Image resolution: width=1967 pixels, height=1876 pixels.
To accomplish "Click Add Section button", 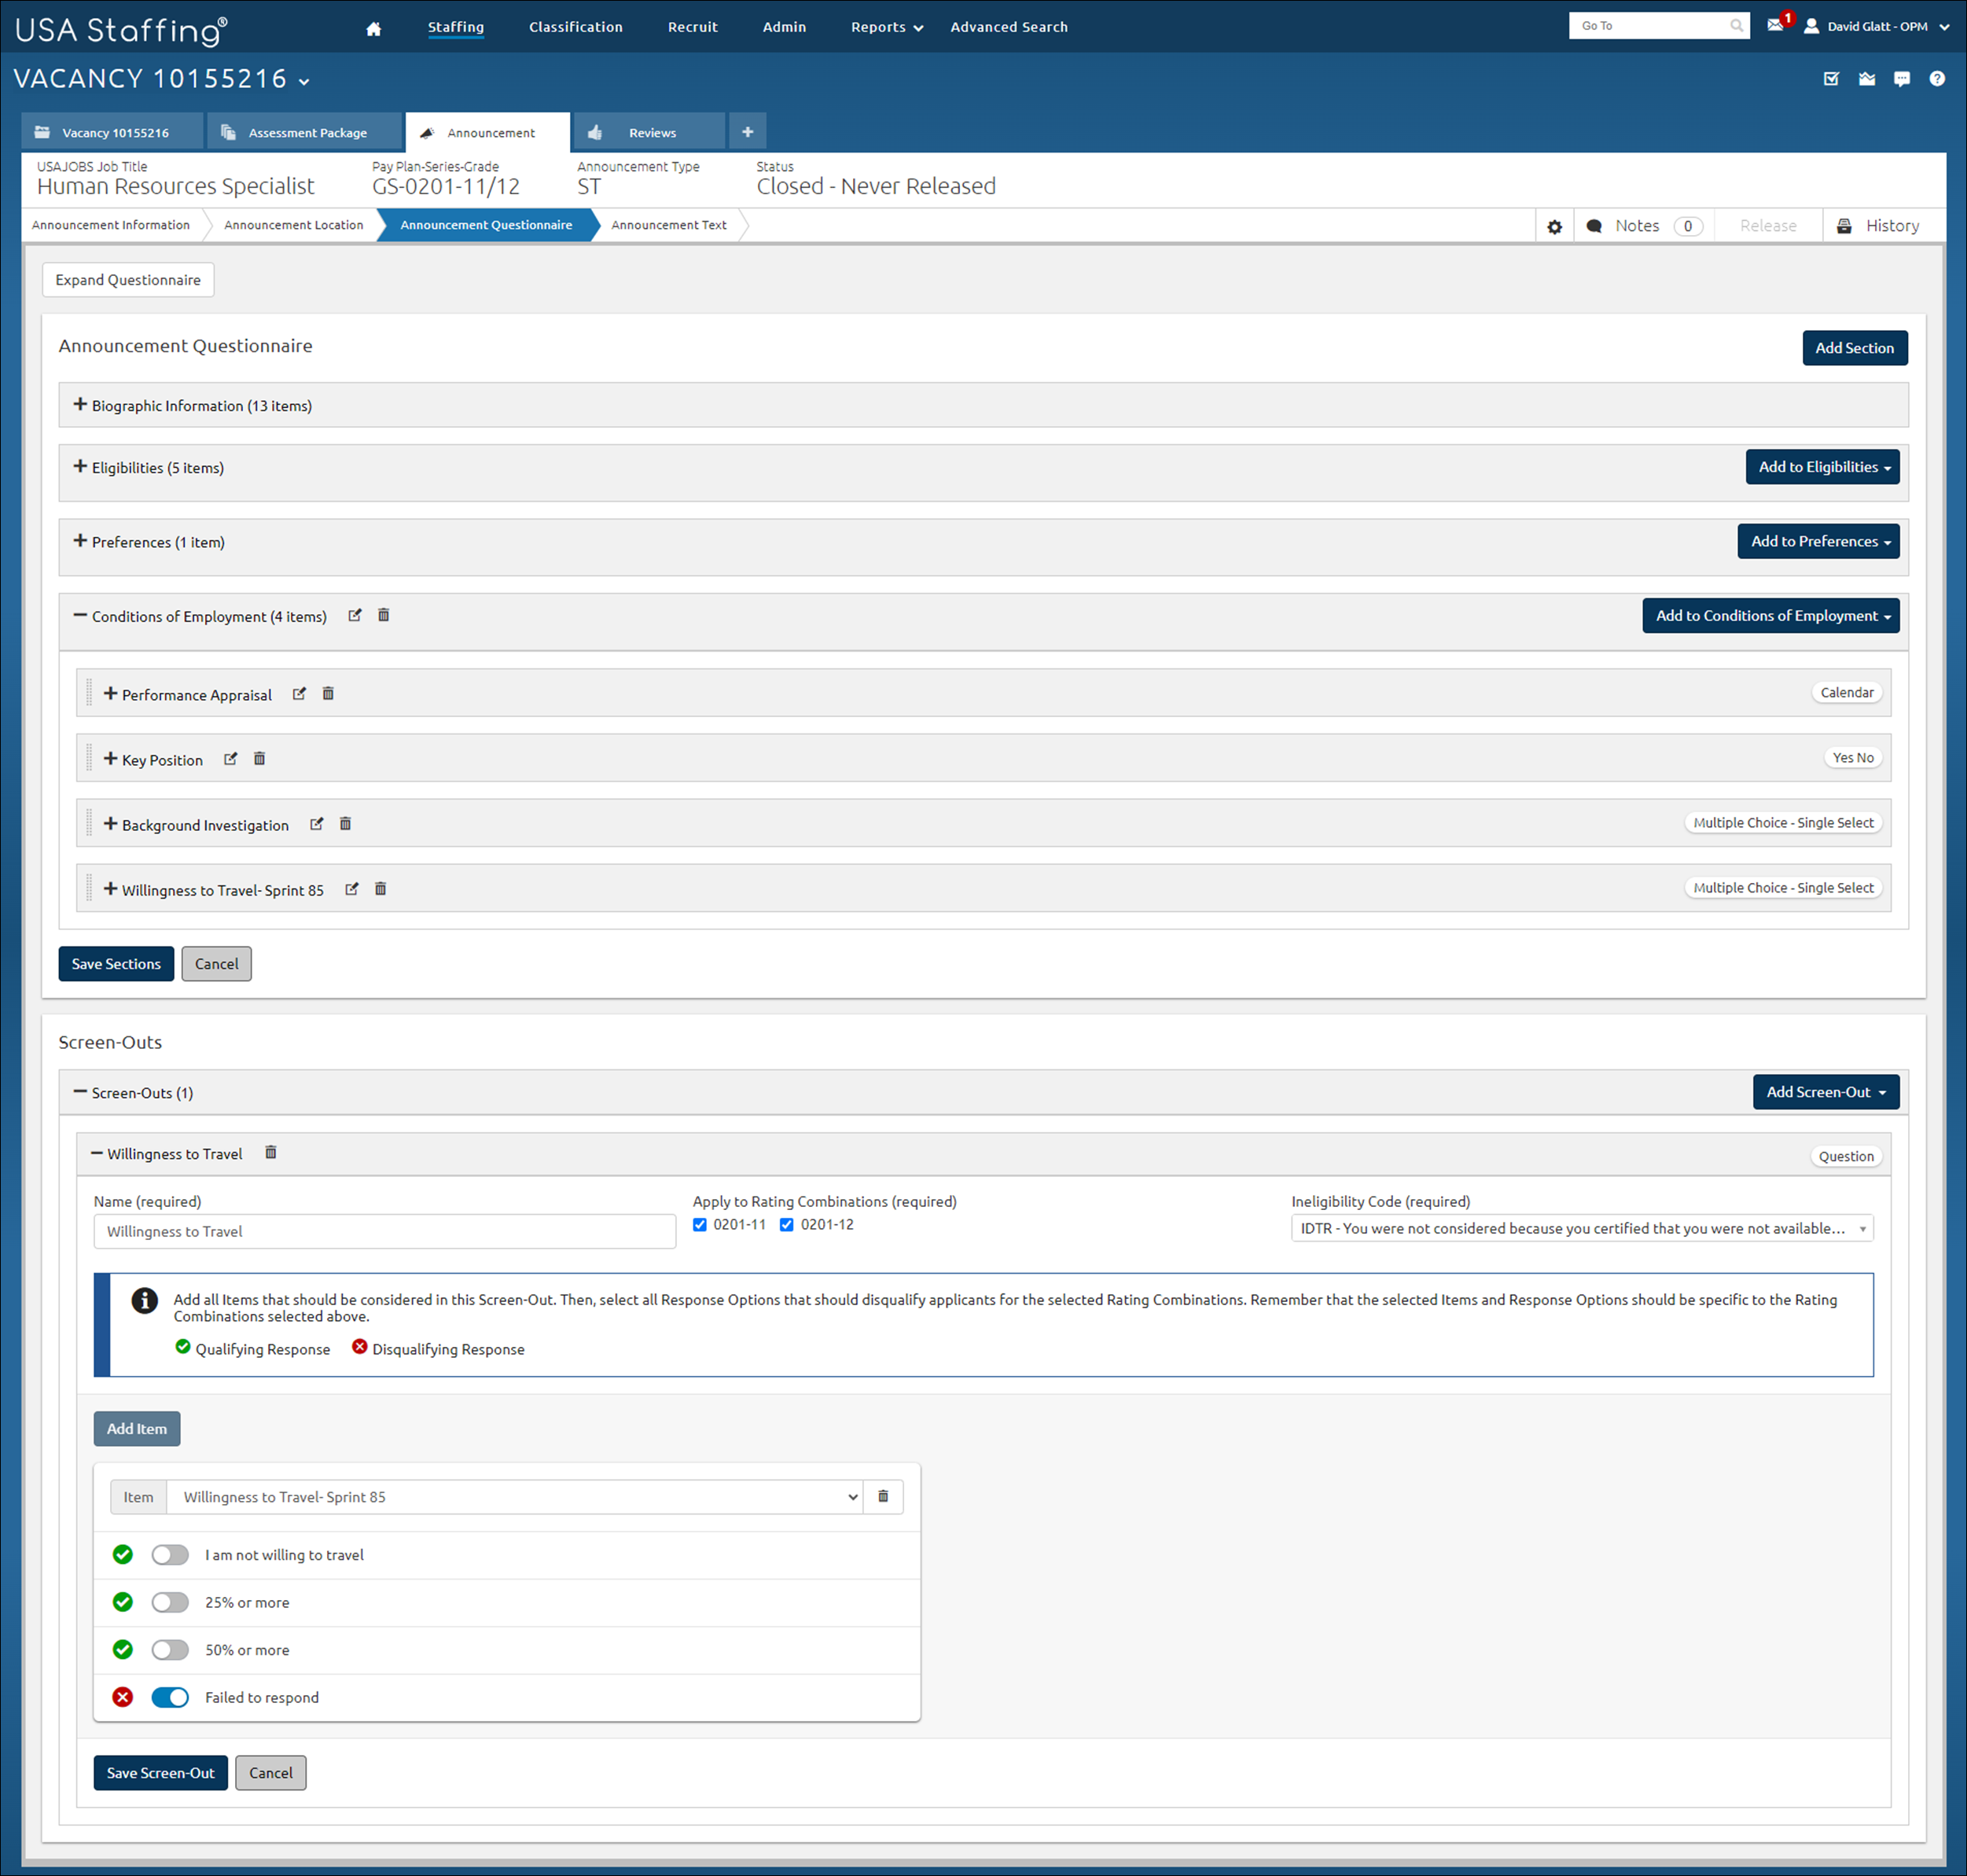I will 1855,348.
